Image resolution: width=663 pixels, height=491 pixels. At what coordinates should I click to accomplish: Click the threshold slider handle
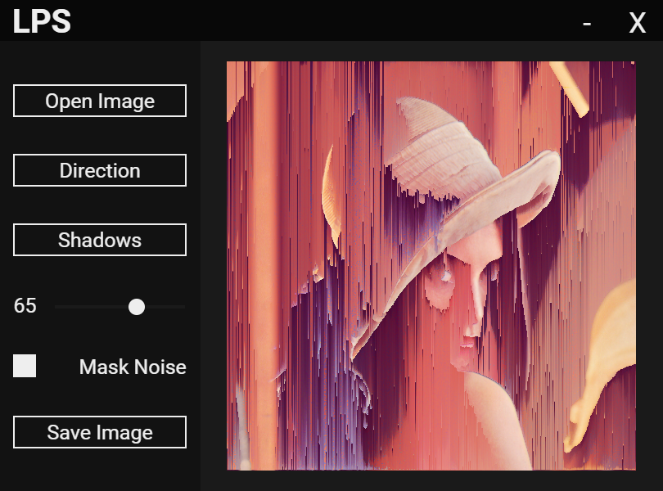coord(137,307)
